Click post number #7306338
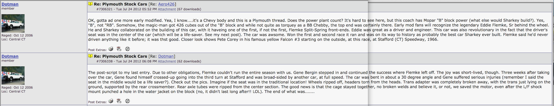 (x=105, y=61)
